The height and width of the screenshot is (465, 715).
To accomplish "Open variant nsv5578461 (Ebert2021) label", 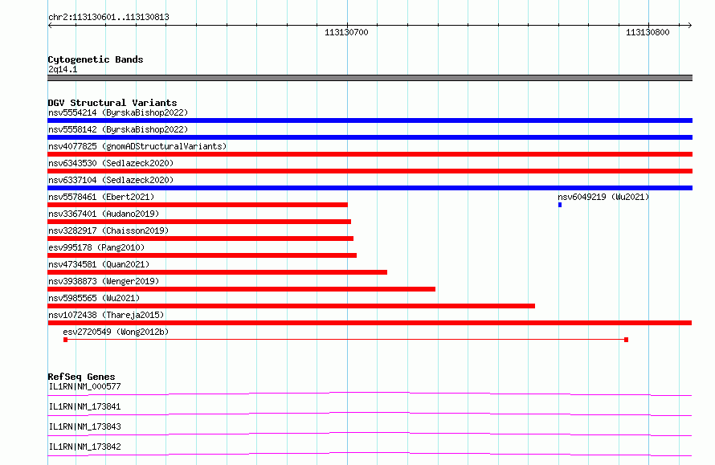I will coord(101,197).
